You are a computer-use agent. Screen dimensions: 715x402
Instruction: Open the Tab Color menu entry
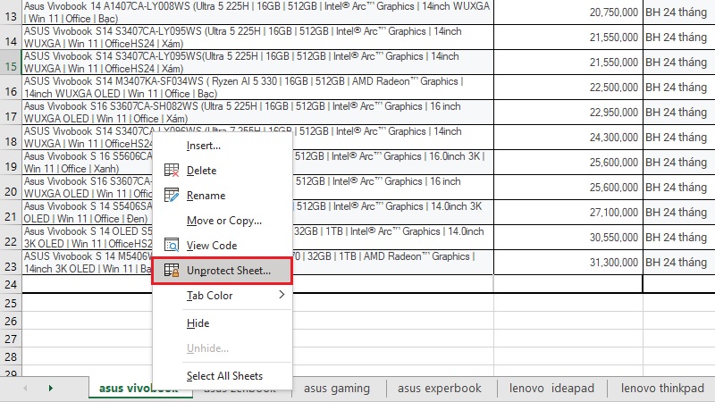pos(222,296)
